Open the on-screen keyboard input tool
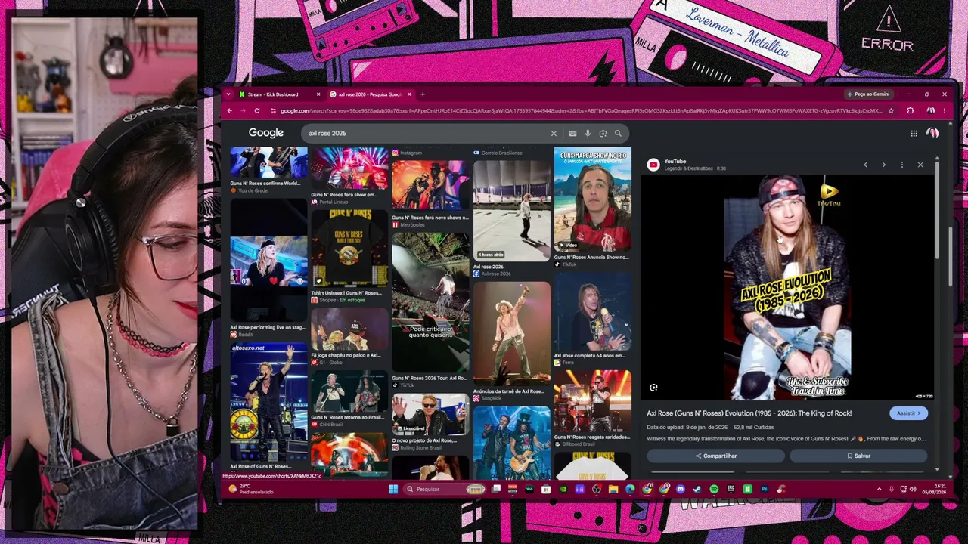The width and height of the screenshot is (968, 544). point(572,134)
